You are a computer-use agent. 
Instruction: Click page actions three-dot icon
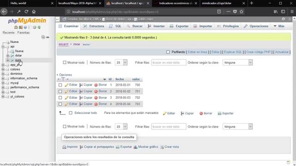(x=228, y=12)
